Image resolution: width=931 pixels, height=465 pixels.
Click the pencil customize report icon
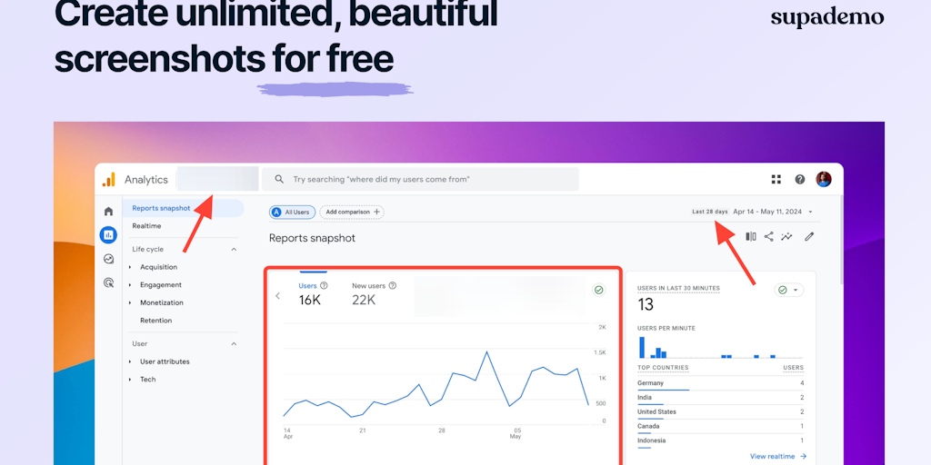point(809,237)
